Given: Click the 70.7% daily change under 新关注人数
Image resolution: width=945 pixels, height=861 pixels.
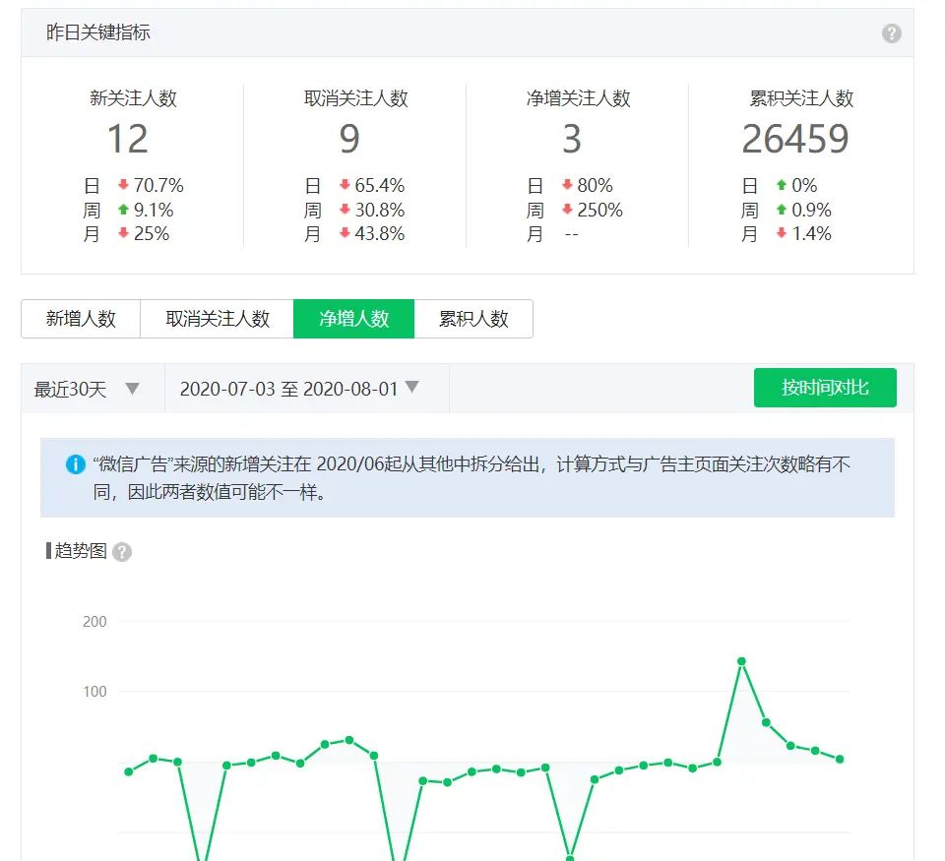Looking at the screenshot, I should [158, 185].
